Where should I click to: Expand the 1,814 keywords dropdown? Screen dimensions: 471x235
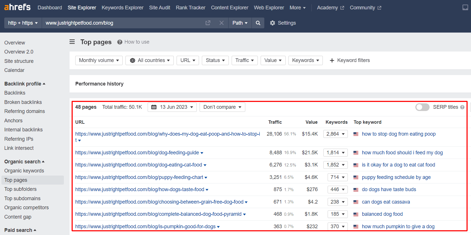coord(336,153)
